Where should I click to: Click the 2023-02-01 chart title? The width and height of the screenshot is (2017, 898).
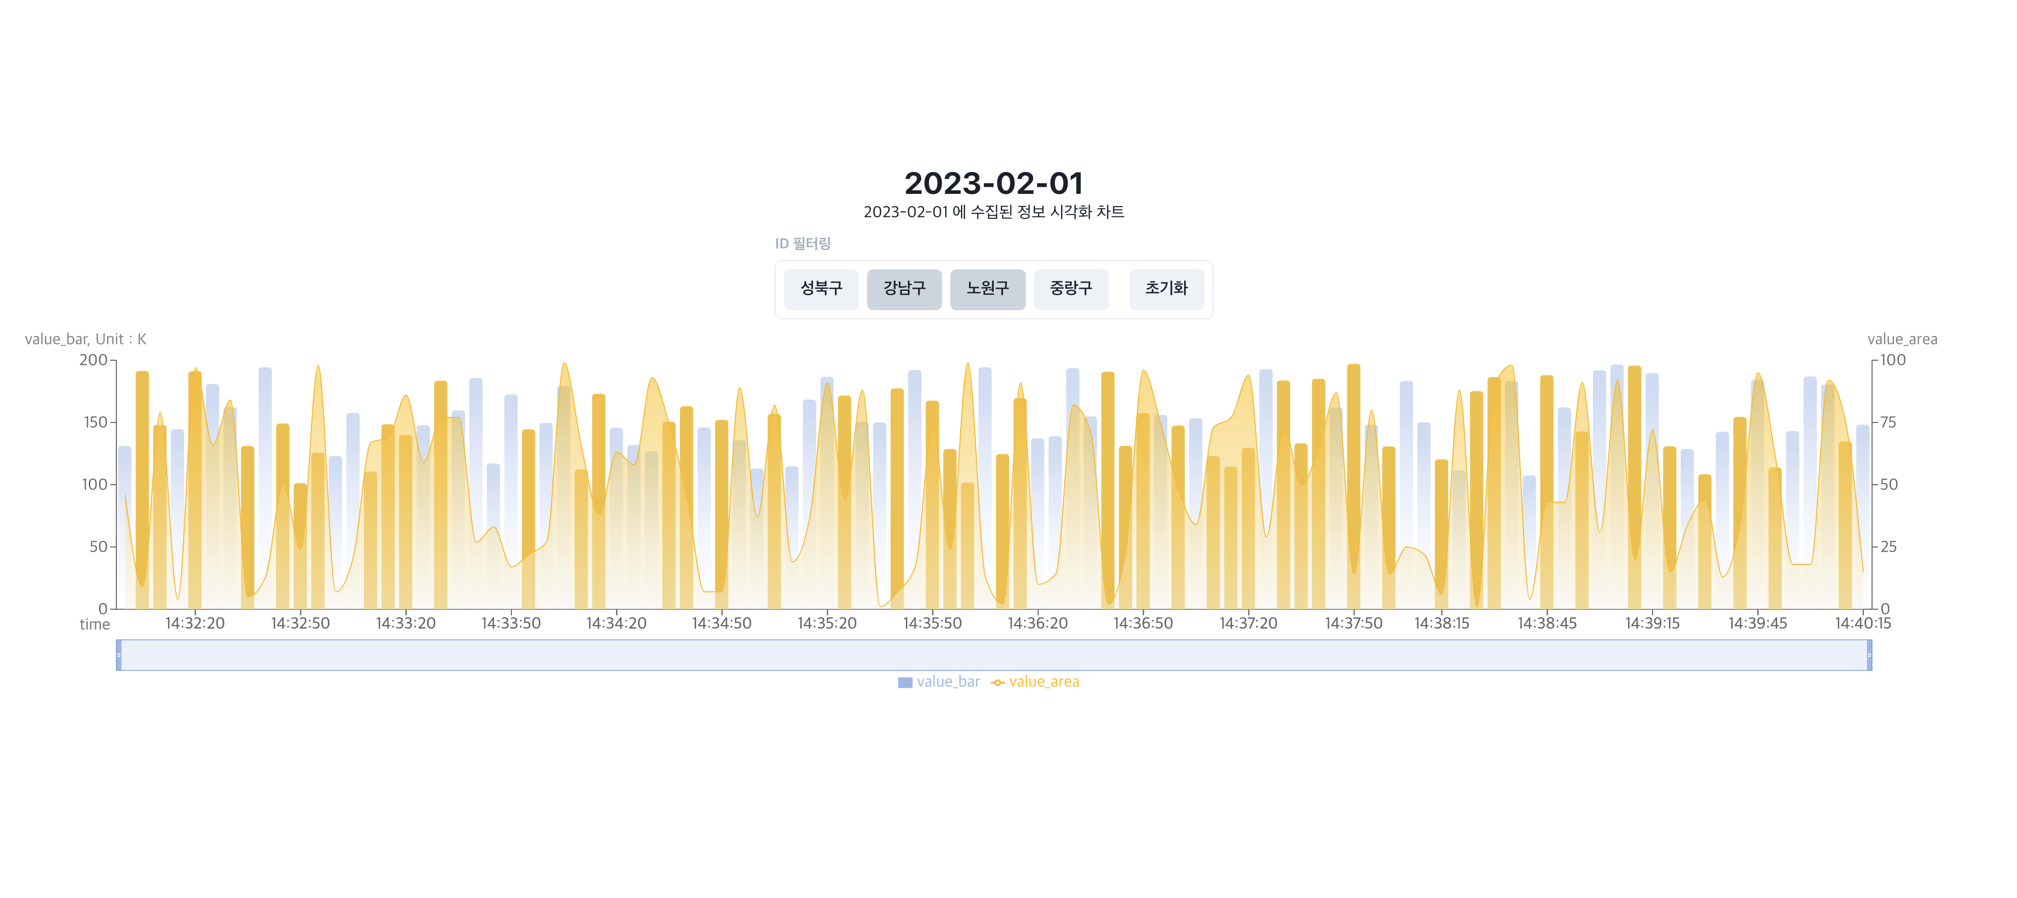click(x=994, y=183)
